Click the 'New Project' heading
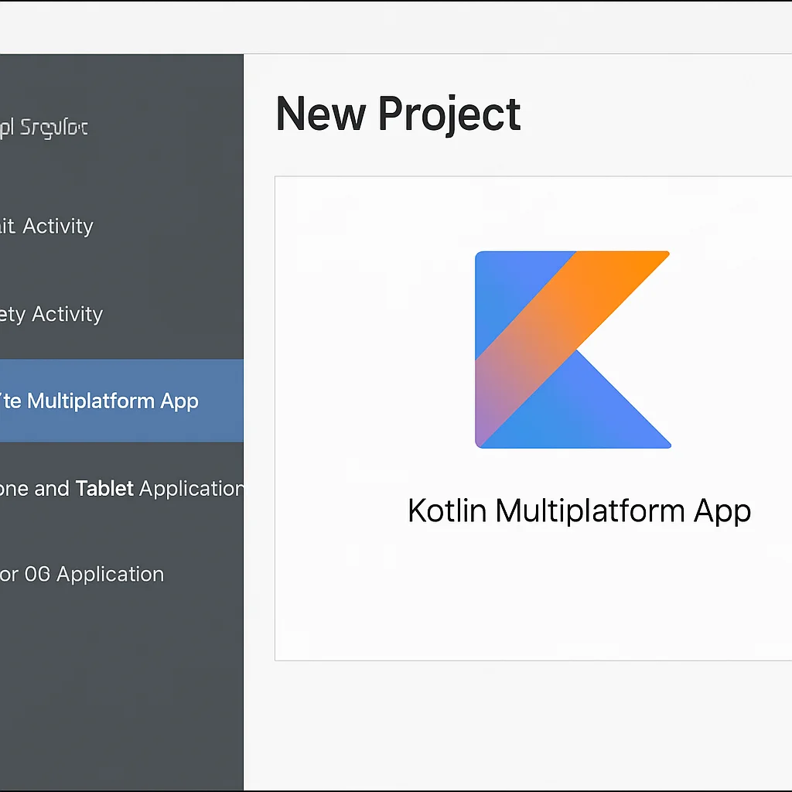792x792 pixels. (x=398, y=114)
